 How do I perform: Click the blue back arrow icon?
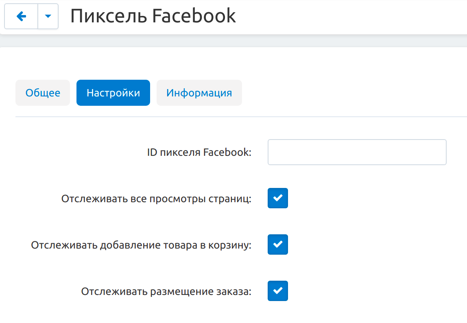[x=21, y=16]
